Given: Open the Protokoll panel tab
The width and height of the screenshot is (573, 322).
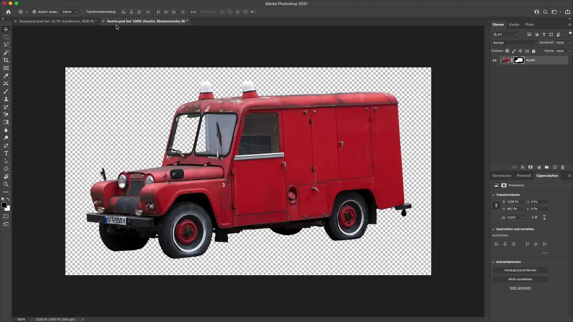Looking at the screenshot, I should click(x=524, y=176).
